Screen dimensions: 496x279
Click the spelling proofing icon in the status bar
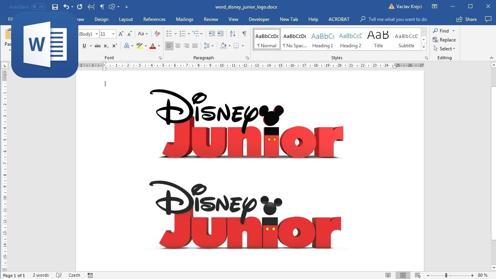(x=59, y=275)
